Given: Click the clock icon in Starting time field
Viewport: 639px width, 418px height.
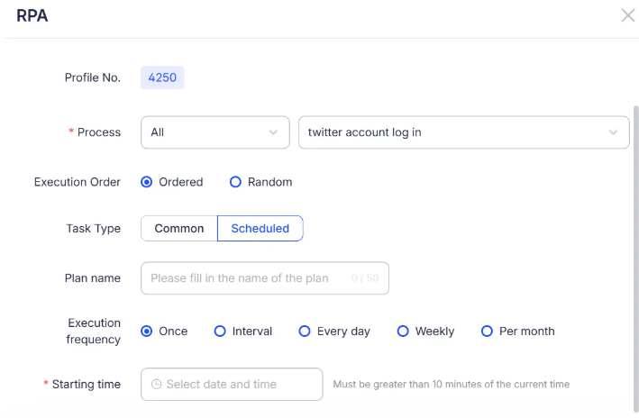Looking at the screenshot, I should [156, 384].
